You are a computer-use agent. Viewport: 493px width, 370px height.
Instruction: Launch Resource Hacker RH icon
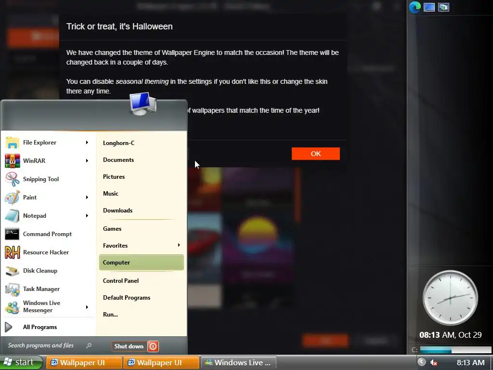[x=12, y=252]
